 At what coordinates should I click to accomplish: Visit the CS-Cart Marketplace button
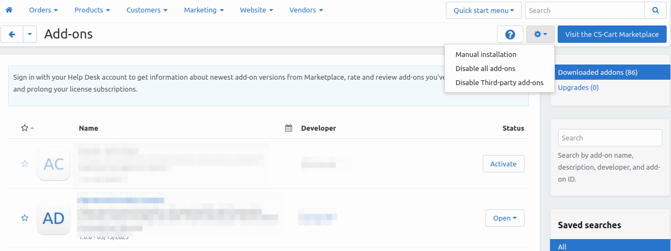(612, 34)
